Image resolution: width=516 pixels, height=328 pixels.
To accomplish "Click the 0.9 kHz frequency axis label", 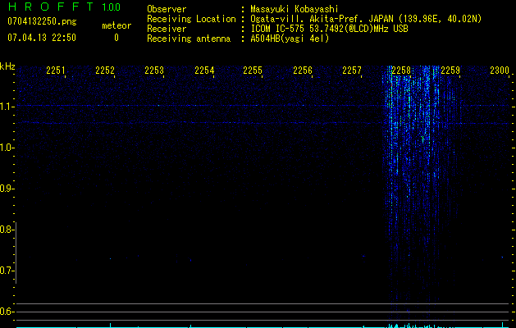I will [7, 189].
